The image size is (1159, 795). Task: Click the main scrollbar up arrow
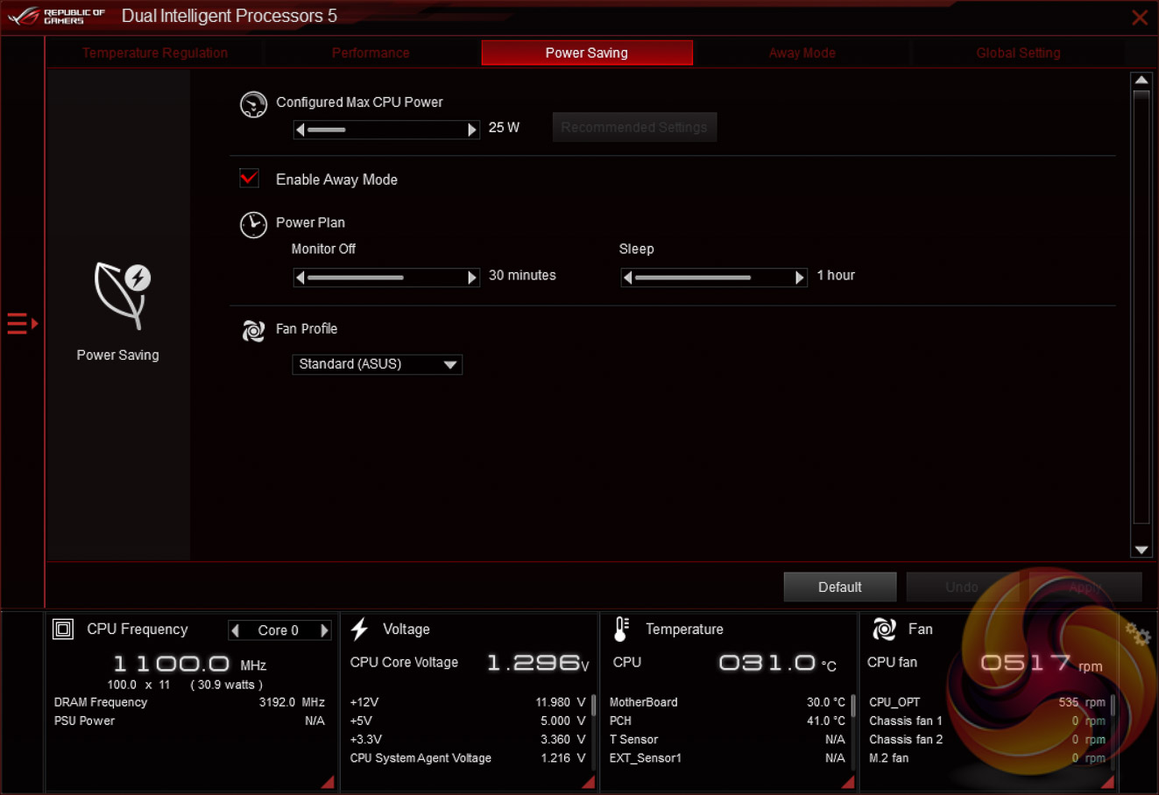[x=1141, y=81]
